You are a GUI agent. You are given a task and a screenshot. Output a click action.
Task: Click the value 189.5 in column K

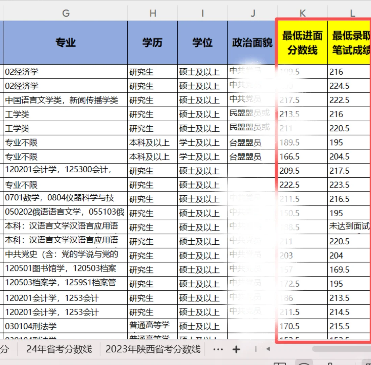click(302, 143)
